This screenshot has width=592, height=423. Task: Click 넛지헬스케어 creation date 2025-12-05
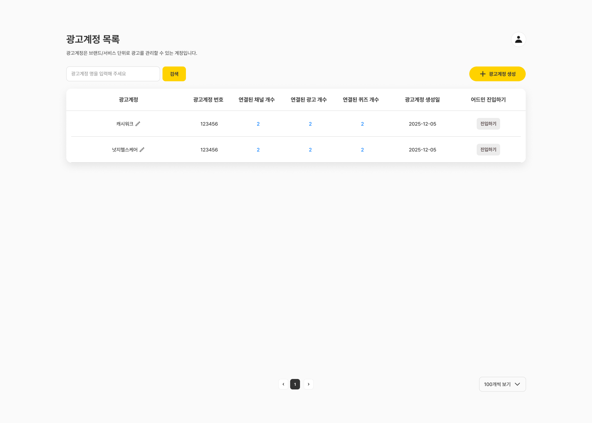click(422, 150)
